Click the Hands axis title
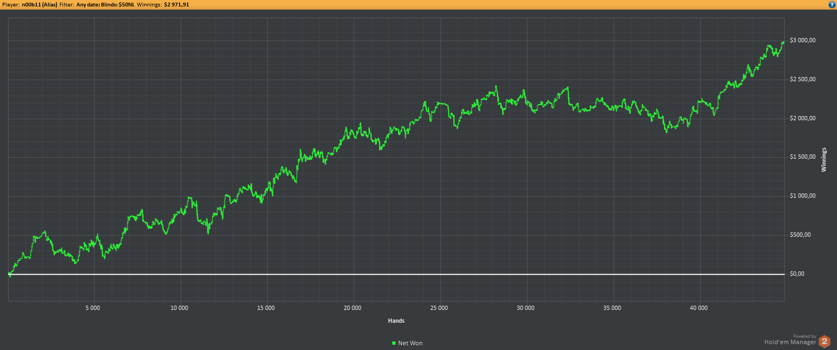Screen dimensions: 837x350 (x=396, y=321)
